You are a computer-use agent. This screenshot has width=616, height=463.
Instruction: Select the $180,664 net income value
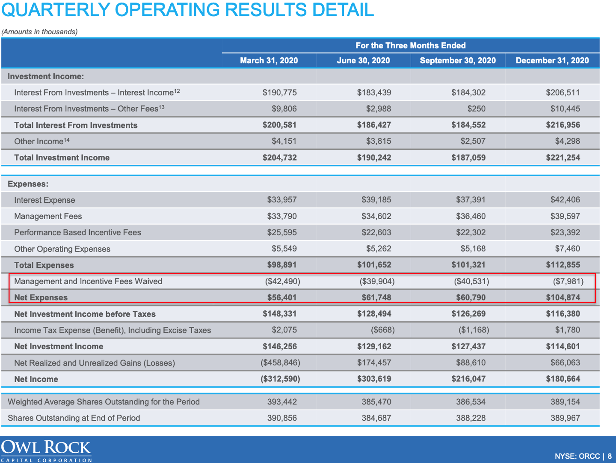[x=563, y=379]
